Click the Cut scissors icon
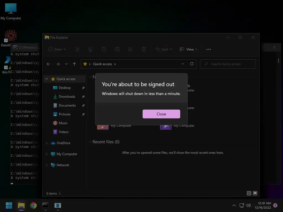This screenshot has width=283, height=212. (77, 49)
